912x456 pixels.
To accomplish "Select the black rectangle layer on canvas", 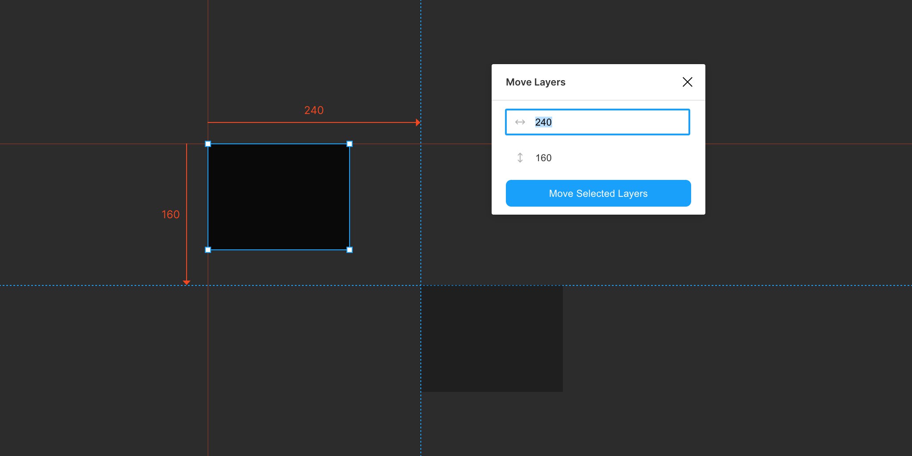I will click(x=279, y=197).
